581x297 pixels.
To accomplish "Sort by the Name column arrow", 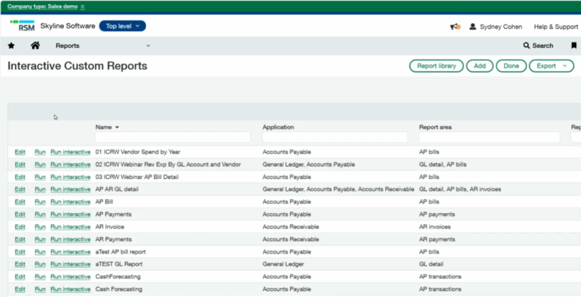I will [x=117, y=127].
